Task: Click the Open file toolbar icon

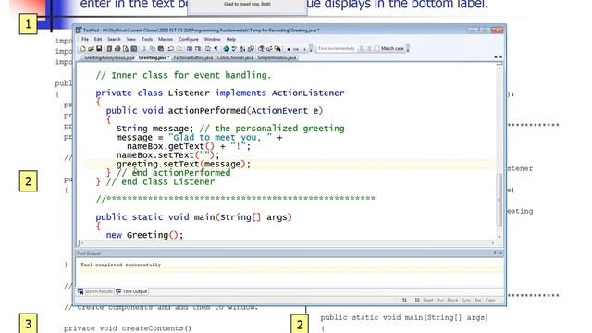Action: (x=91, y=49)
